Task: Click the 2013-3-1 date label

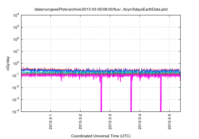Action: [50, 122]
